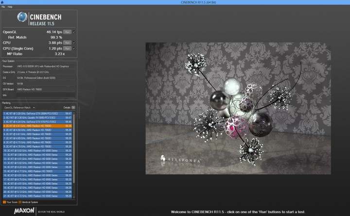Viewport: 350px width, 216px height.
Task: Expand ranking Details with the arrow button
Action: pos(73,107)
